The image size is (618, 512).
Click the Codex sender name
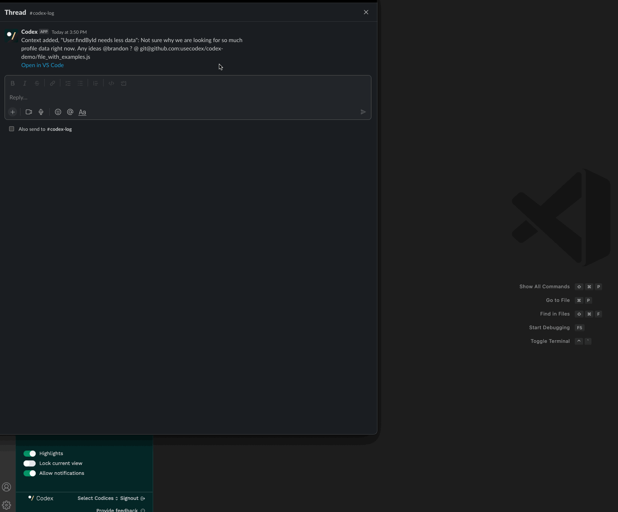[29, 32]
